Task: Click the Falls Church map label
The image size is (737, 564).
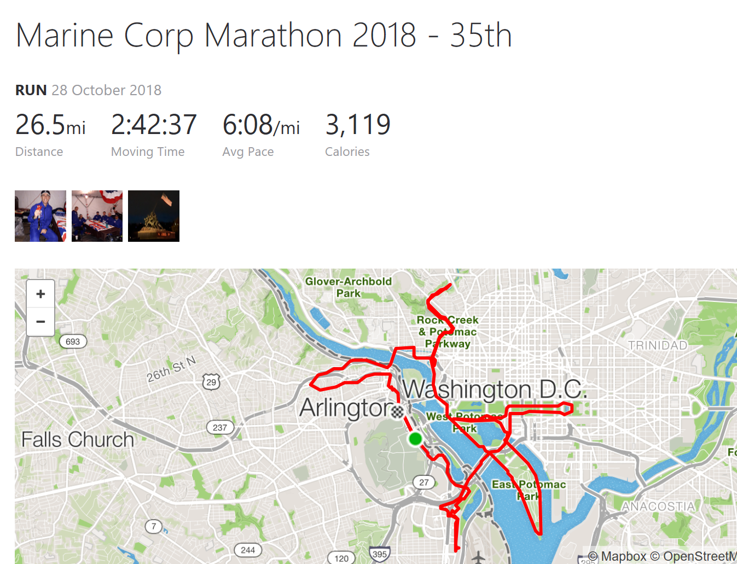Action: (x=78, y=439)
